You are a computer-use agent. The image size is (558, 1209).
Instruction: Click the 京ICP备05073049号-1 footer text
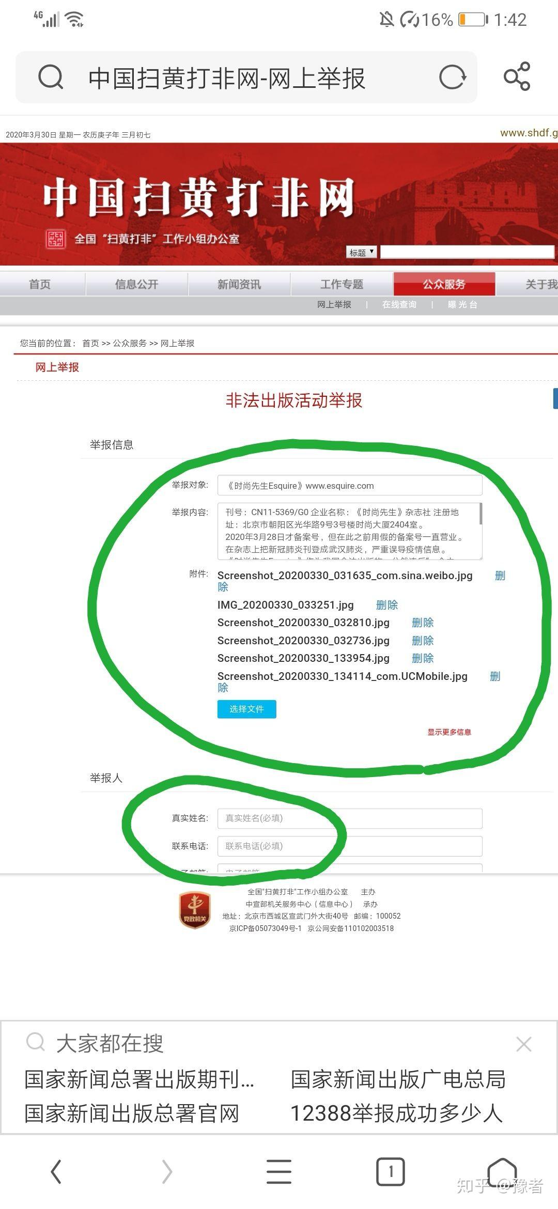click(x=265, y=928)
